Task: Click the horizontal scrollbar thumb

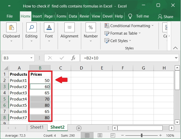Action: tap(140, 128)
